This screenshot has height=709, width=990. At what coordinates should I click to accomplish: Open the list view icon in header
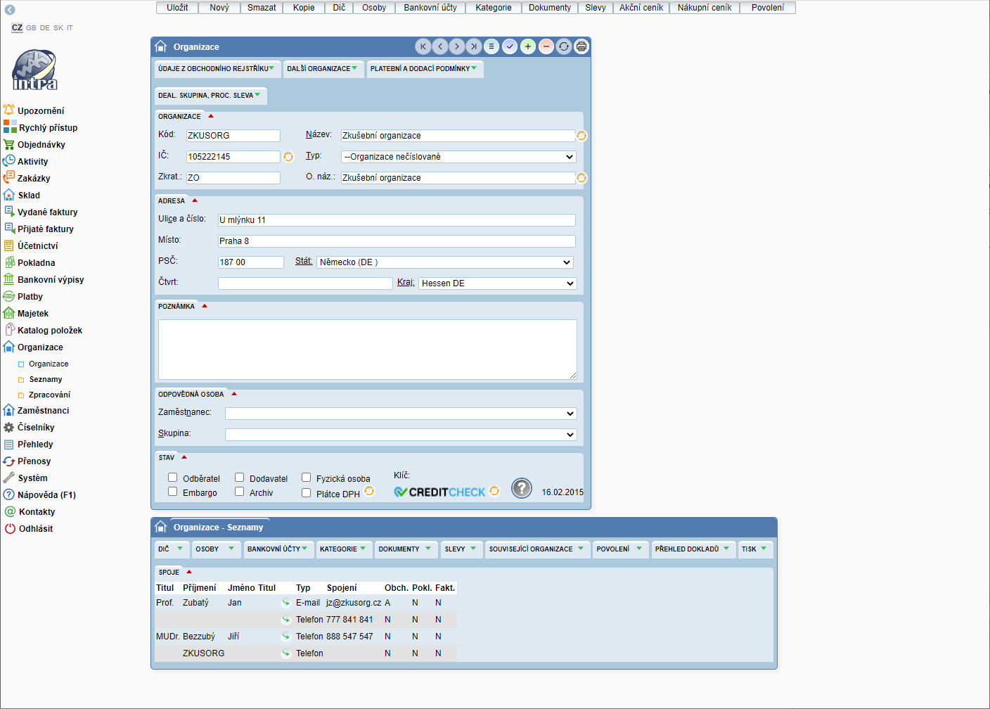pos(491,46)
